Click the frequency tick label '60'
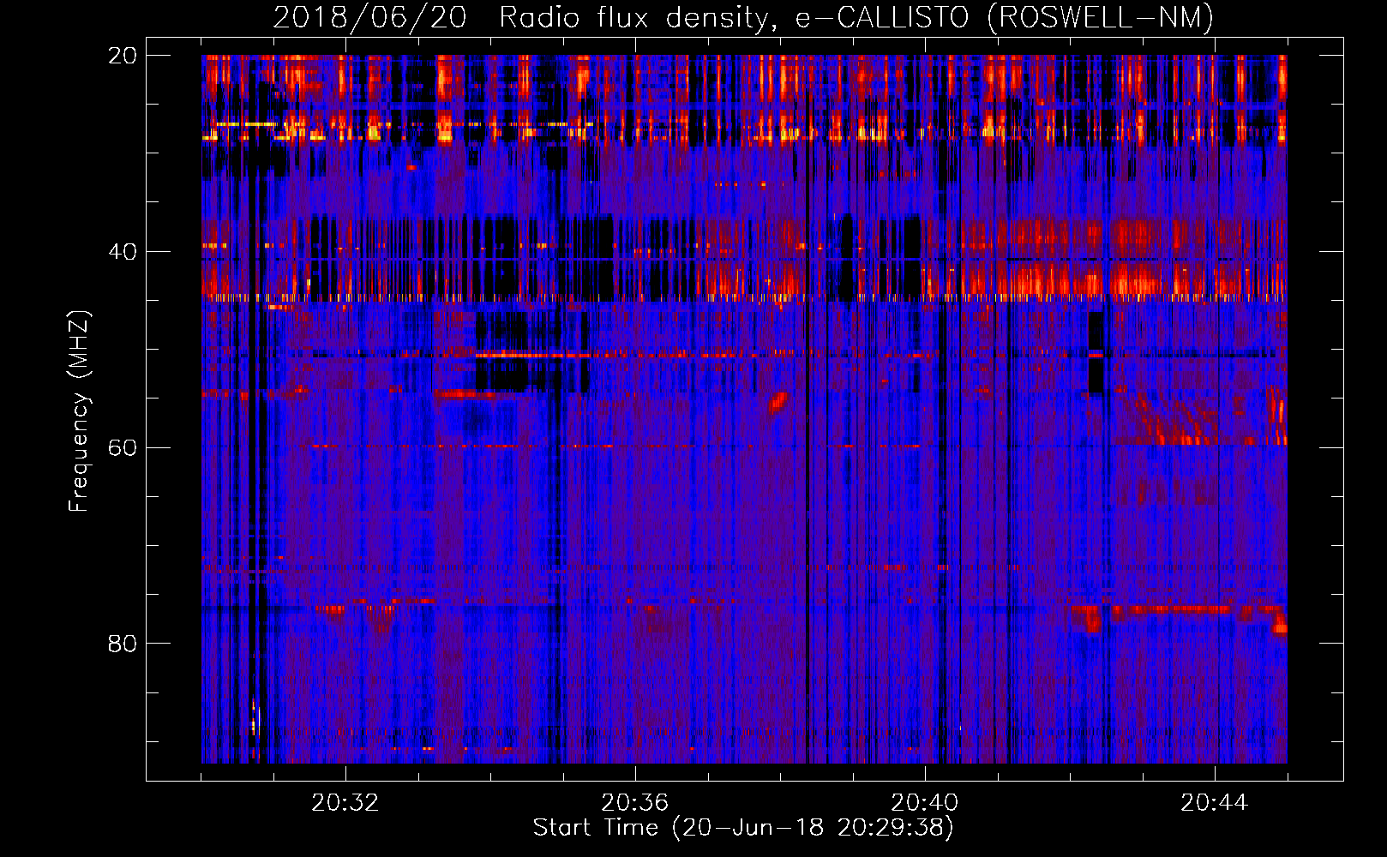The width and height of the screenshot is (1387, 857). pos(123,447)
